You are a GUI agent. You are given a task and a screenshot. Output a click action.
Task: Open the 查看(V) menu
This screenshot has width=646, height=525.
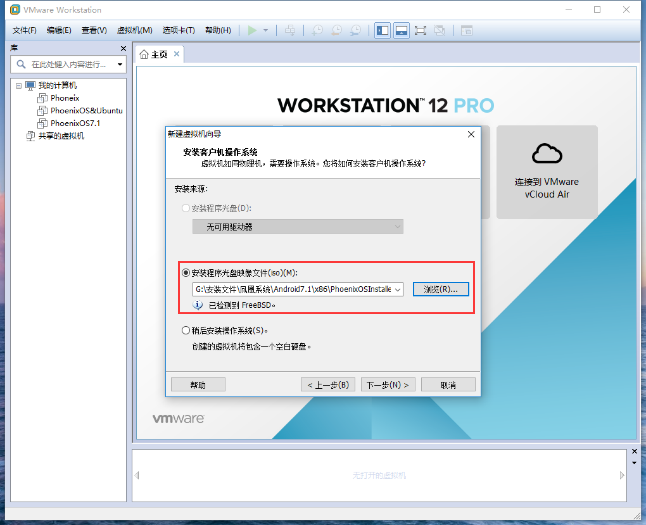coord(94,30)
